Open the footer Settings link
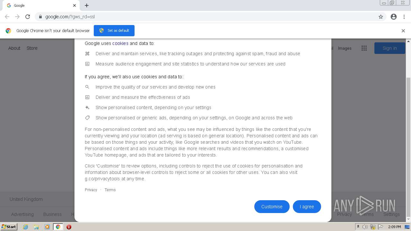The image size is (411, 231). click(x=391, y=214)
